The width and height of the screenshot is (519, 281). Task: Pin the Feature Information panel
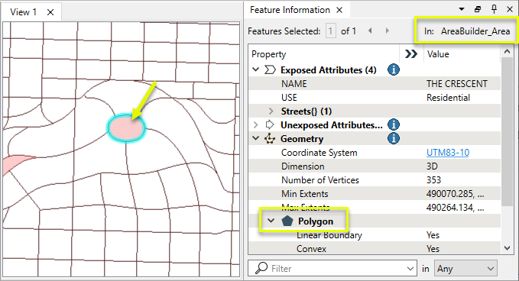click(x=494, y=9)
